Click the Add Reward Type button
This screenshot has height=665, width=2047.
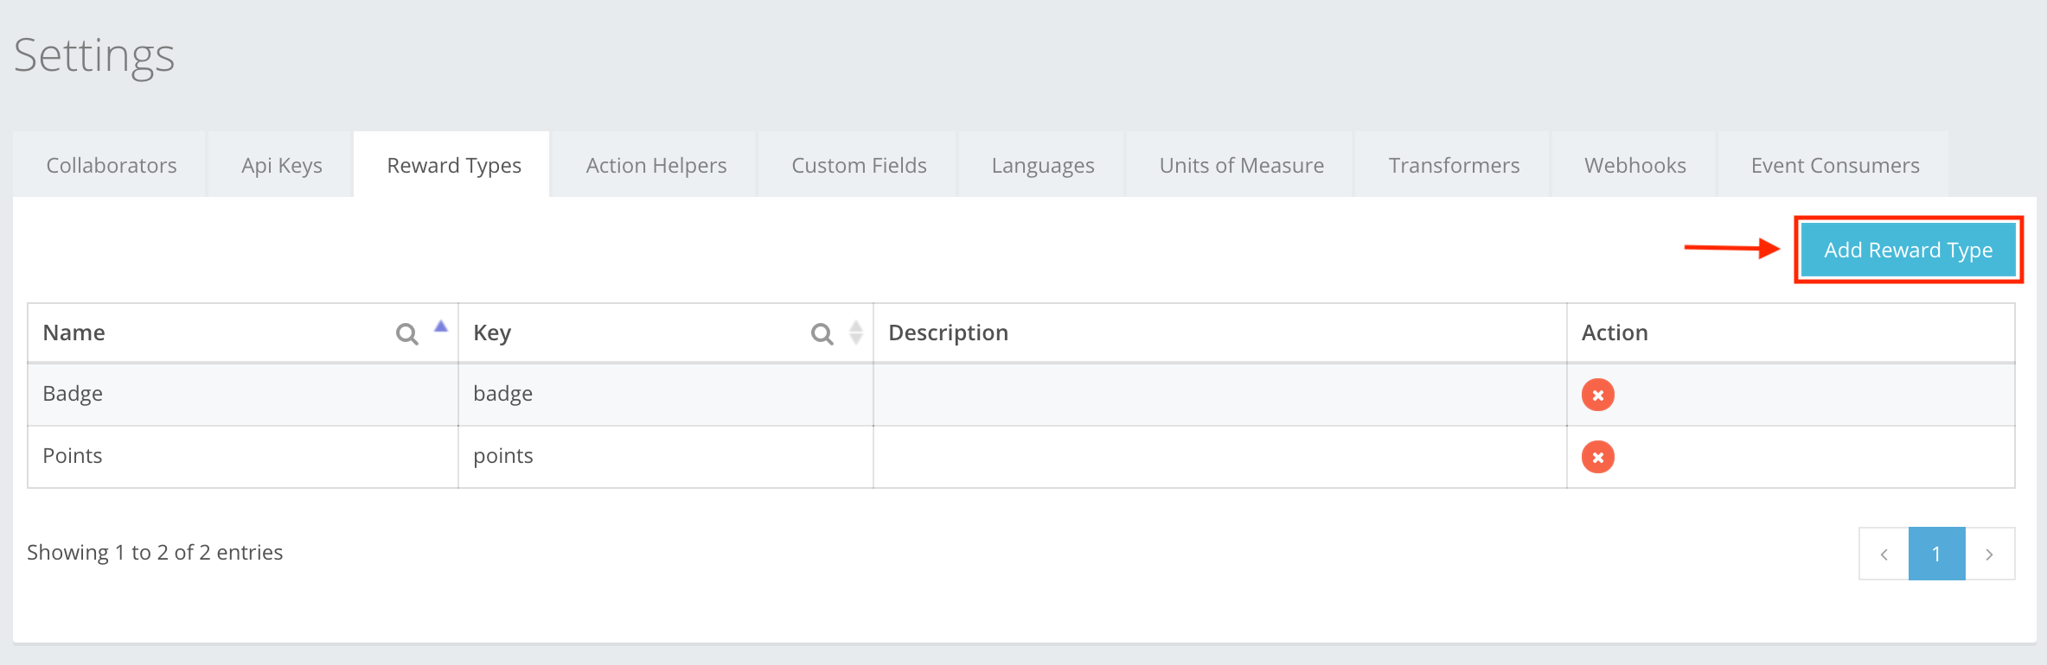[x=1908, y=250]
